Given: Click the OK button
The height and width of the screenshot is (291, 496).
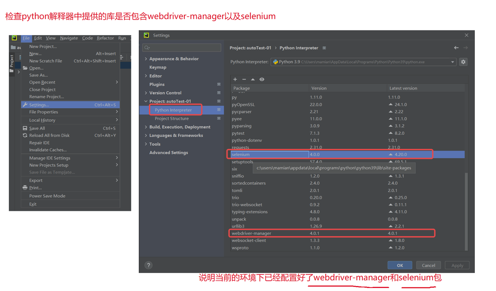Looking at the screenshot, I should click(400, 265).
